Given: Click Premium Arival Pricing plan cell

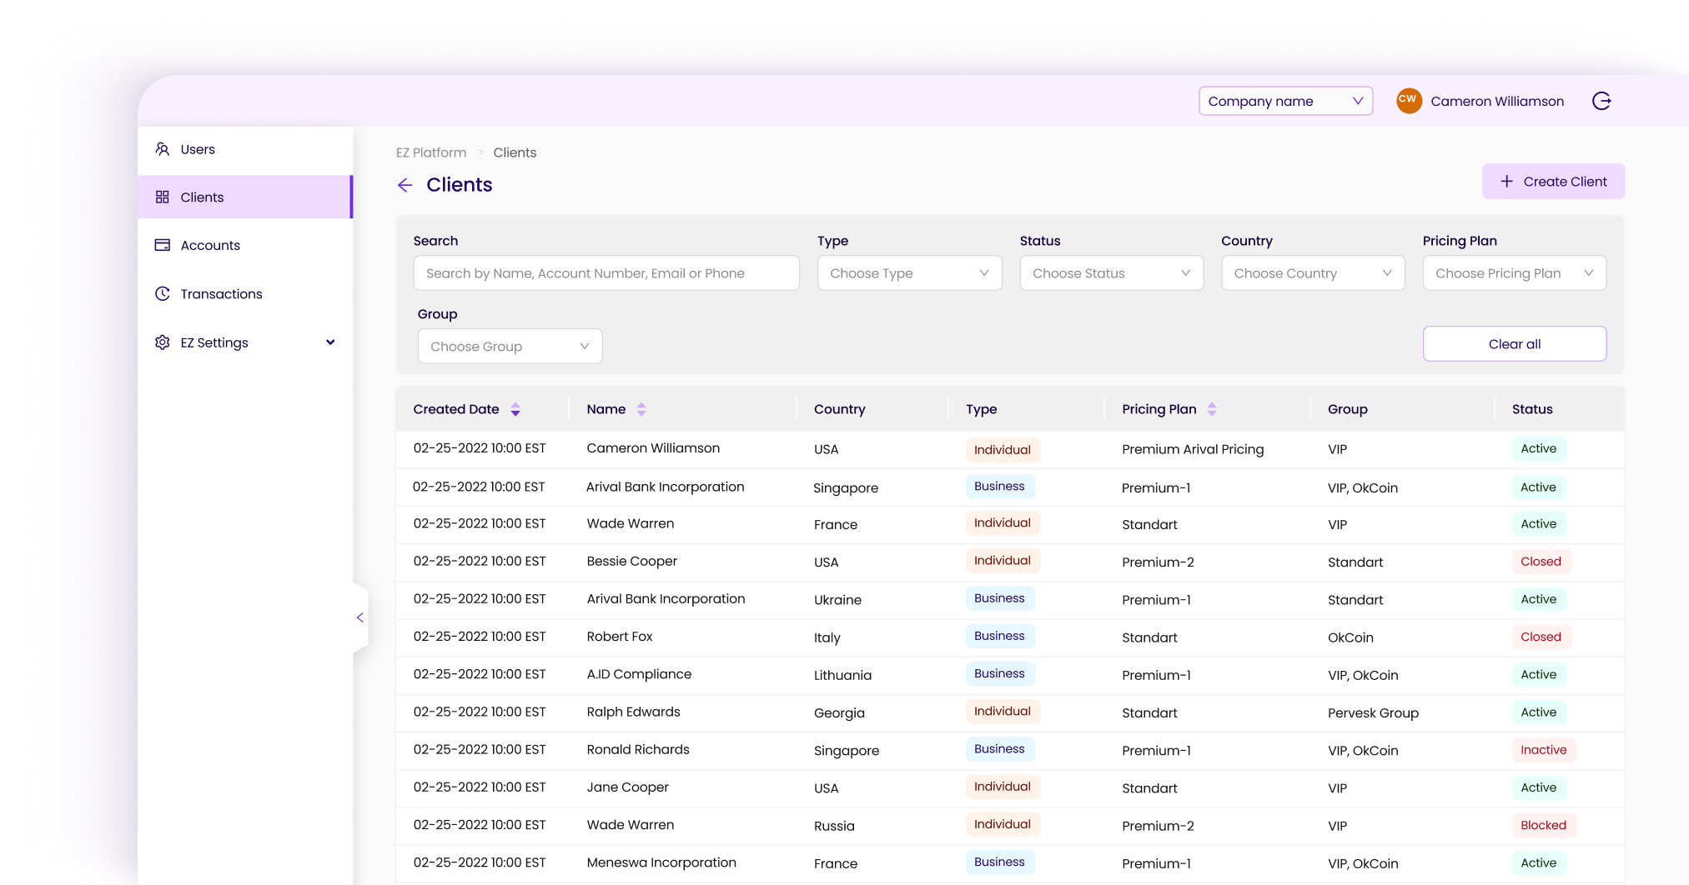Looking at the screenshot, I should pos(1193,449).
